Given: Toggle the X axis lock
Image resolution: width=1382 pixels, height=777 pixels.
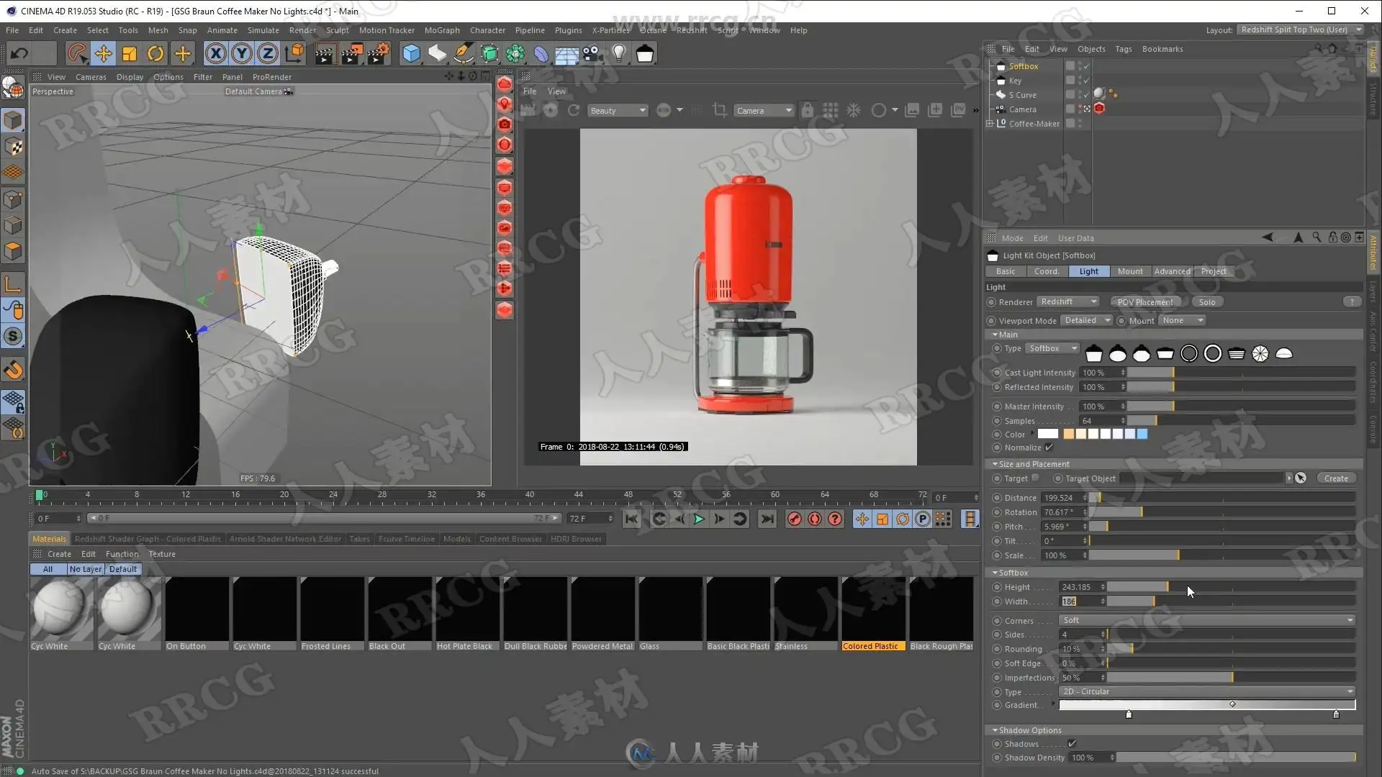Looking at the screenshot, I should tap(215, 53).
